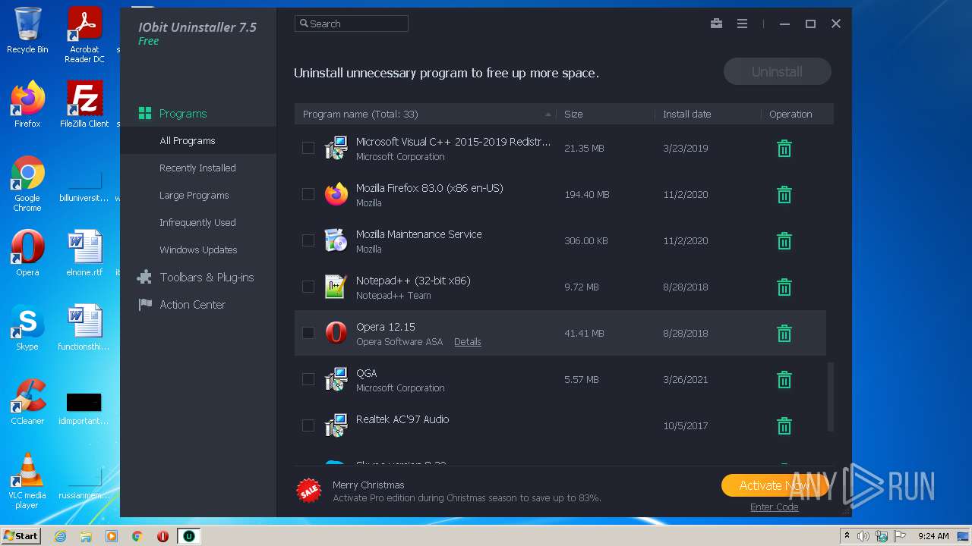Click trash icon for Notepad++
Viewport: 972px width, 546px height.
point(784,287)
